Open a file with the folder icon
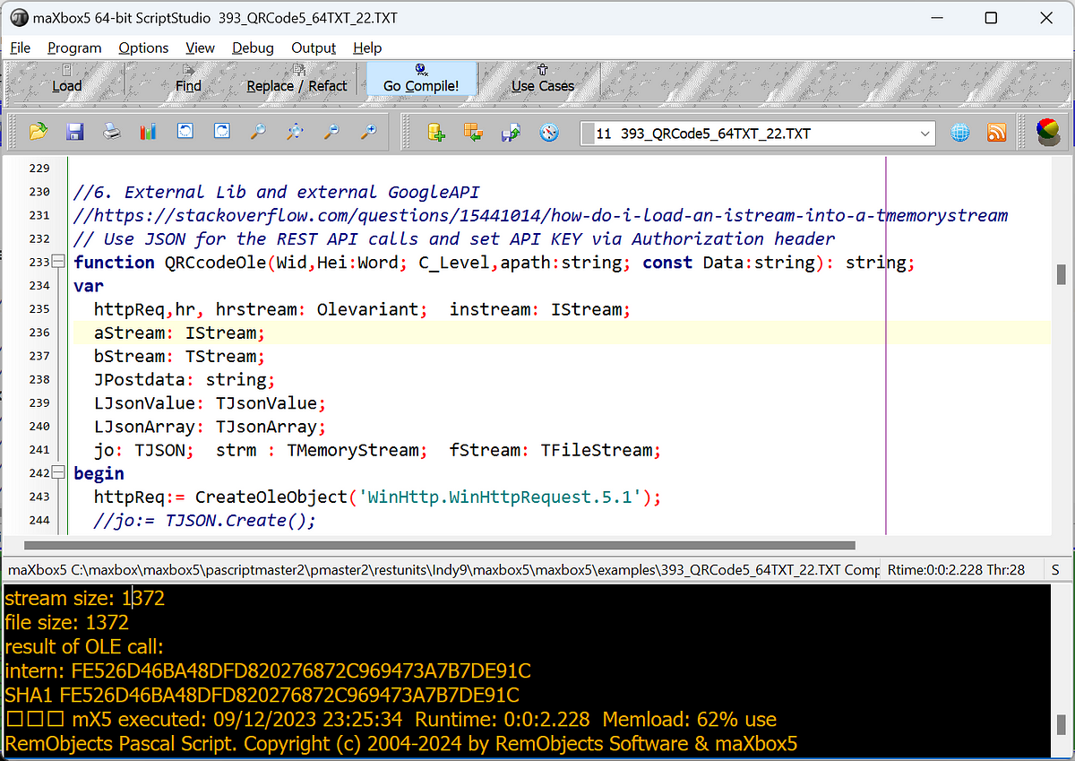The image size is (1075, 761). (38, 133)
